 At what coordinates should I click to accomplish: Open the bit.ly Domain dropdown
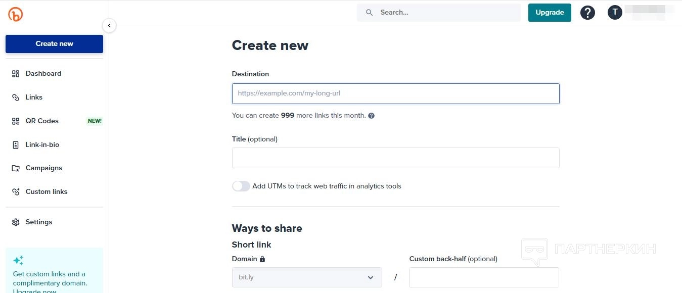tap(307, 277)
